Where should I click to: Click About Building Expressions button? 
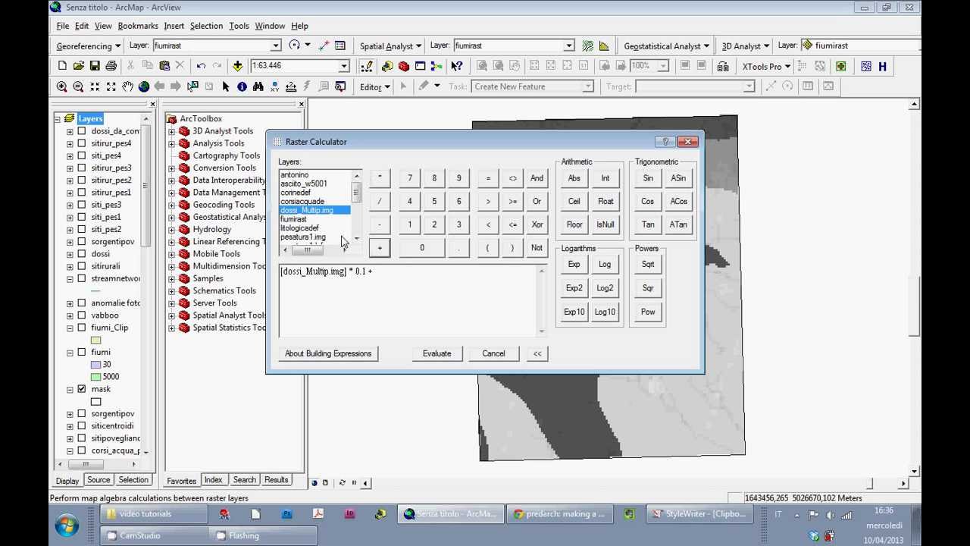328,353
